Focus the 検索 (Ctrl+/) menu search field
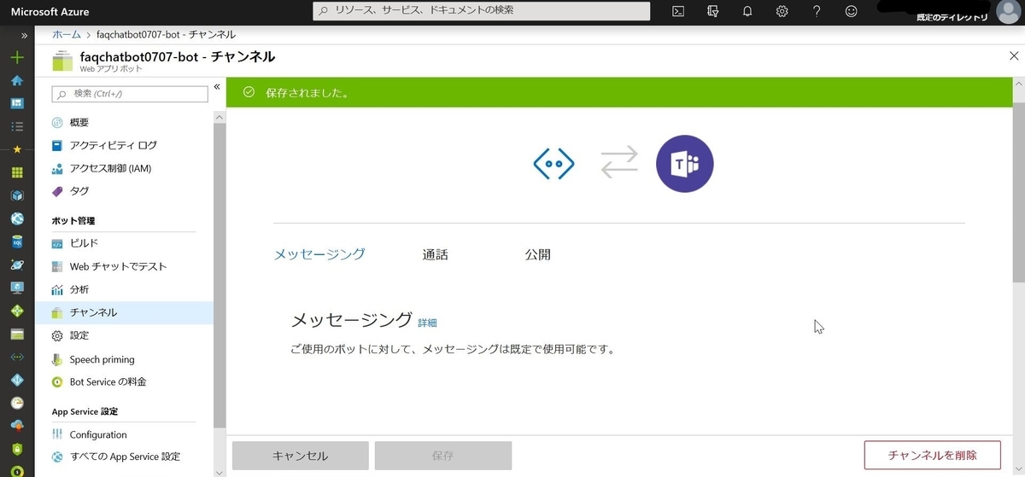 click(x=129, y=93)
